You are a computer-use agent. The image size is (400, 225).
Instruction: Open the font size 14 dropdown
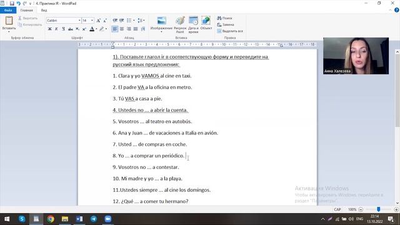92,21
